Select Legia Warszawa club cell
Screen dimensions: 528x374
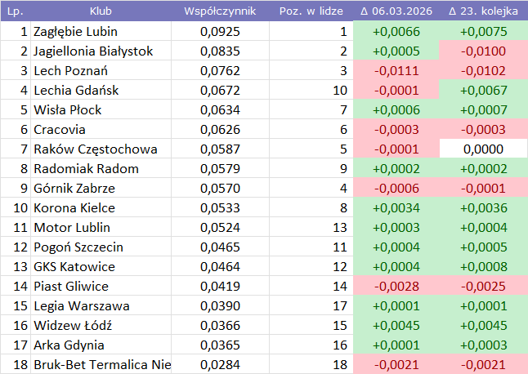[81, 306]
